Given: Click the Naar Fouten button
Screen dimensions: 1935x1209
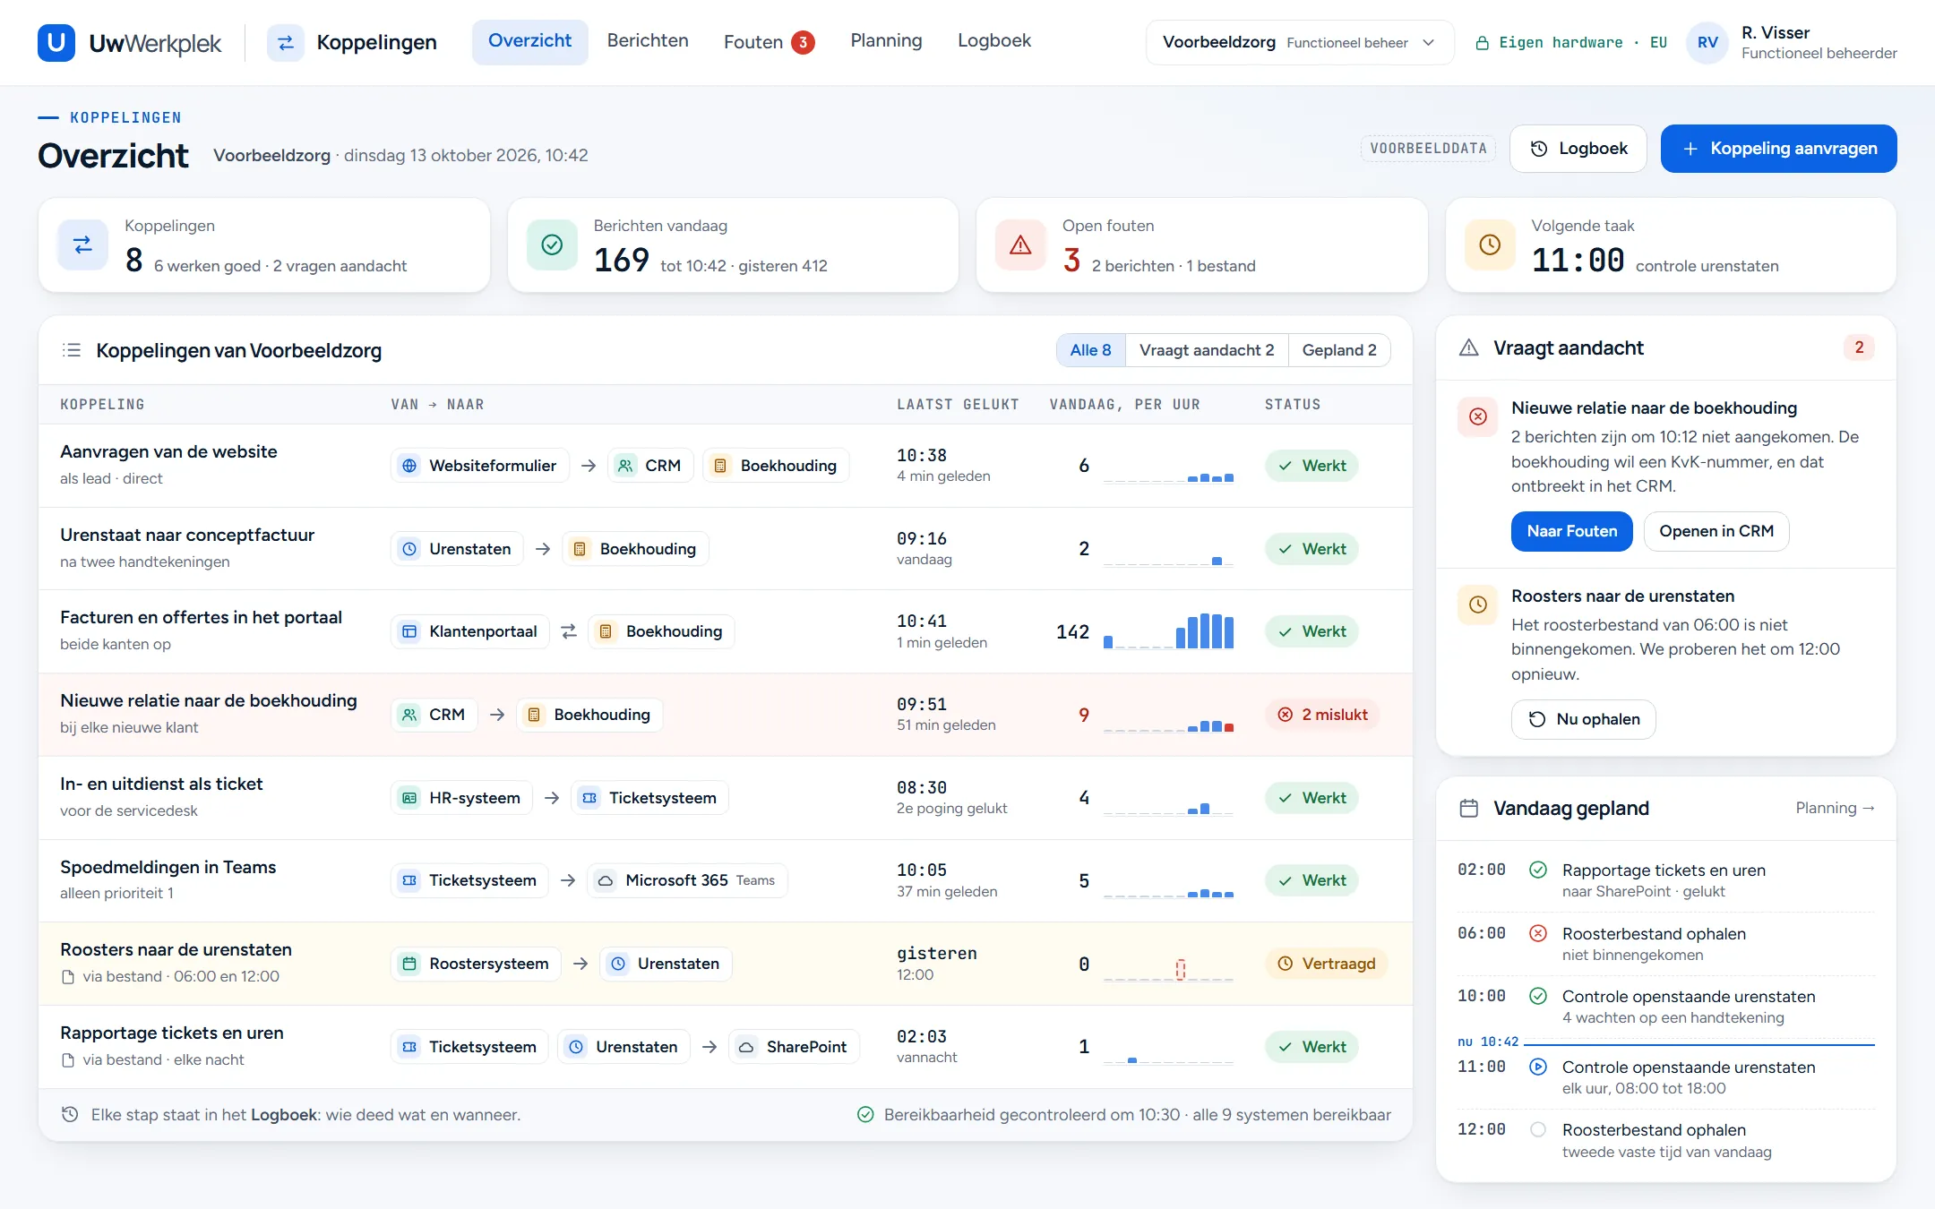Looking at the screenshot, I should (x=1572, y=531).
